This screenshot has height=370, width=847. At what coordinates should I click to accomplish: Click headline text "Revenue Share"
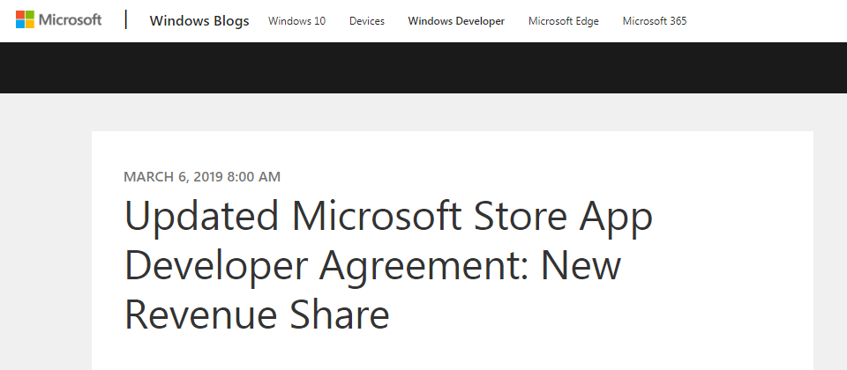[257, 314]
